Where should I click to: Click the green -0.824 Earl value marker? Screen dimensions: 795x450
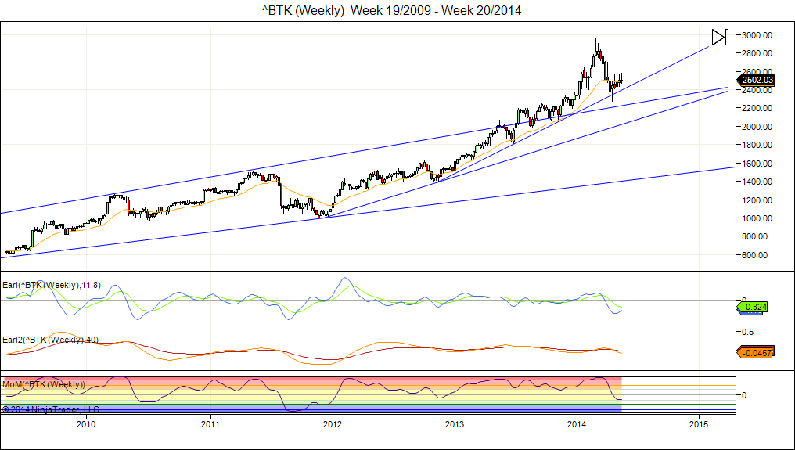[757, 308]
